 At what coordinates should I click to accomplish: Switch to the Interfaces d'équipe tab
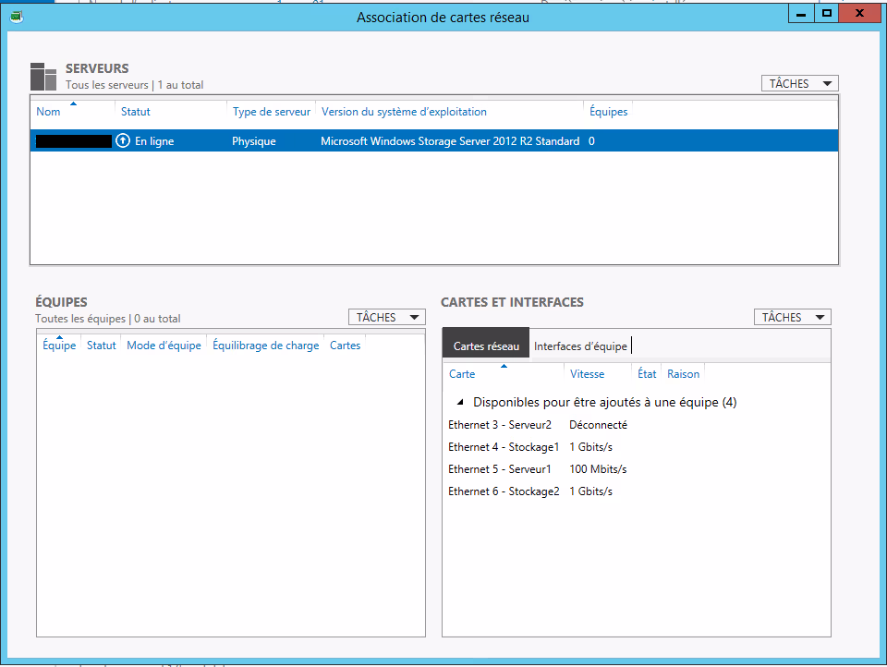click(580, 346)
